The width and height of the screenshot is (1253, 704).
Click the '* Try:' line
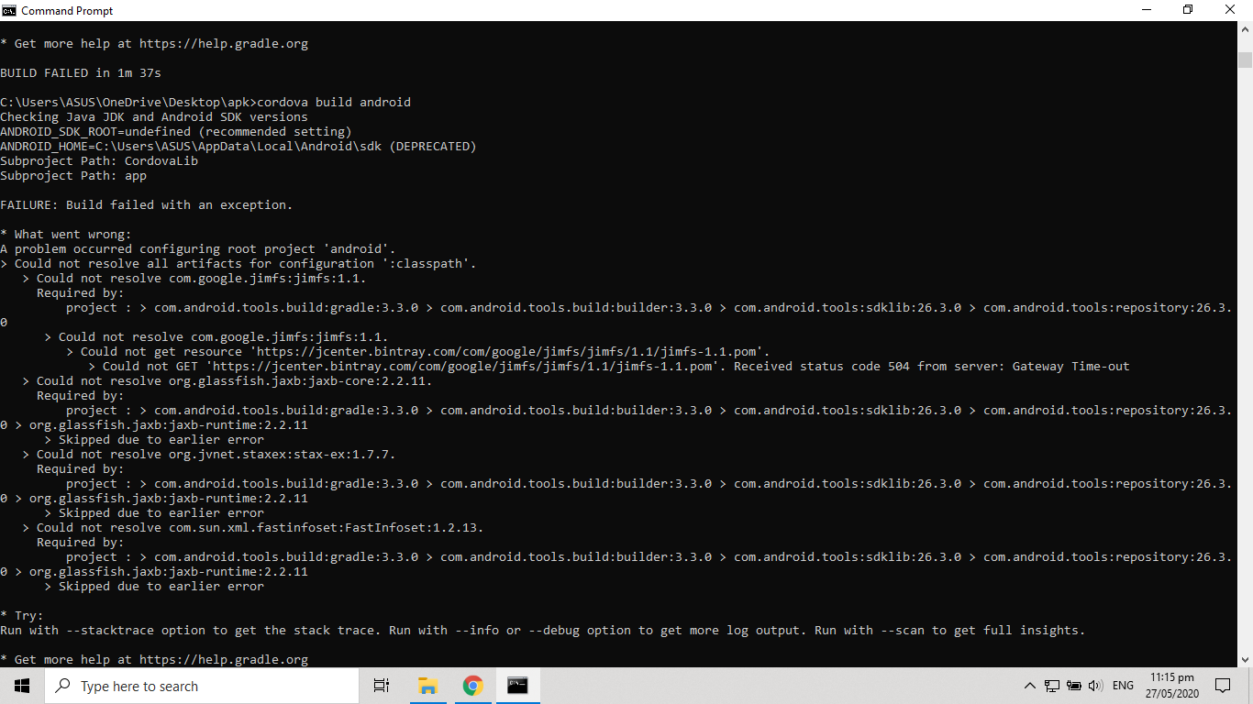[22, 615]
